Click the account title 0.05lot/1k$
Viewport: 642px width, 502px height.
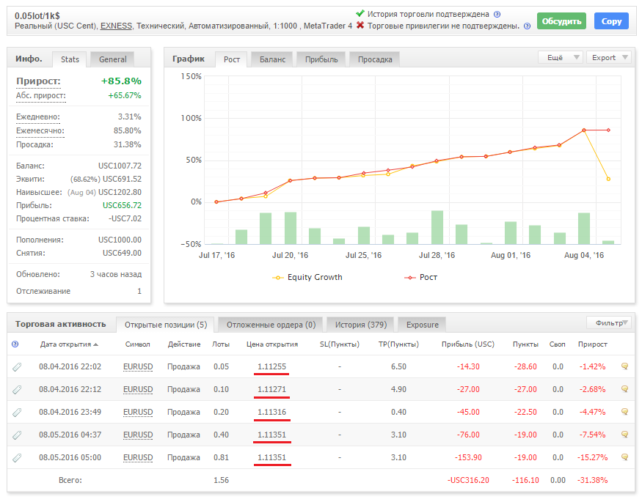(37, 16)
